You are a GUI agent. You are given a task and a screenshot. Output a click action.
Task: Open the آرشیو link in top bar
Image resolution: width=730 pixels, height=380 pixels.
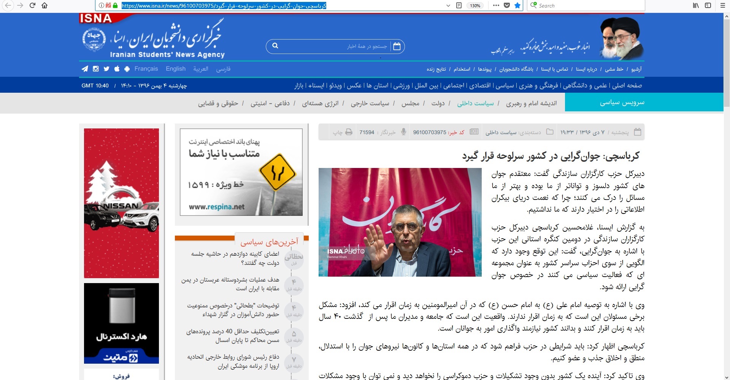[x=636, y=69]
